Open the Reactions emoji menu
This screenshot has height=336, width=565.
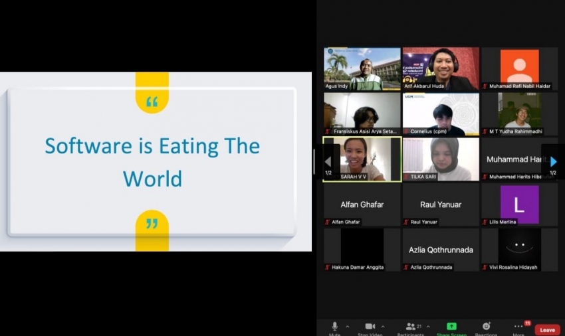coord(486,326)
